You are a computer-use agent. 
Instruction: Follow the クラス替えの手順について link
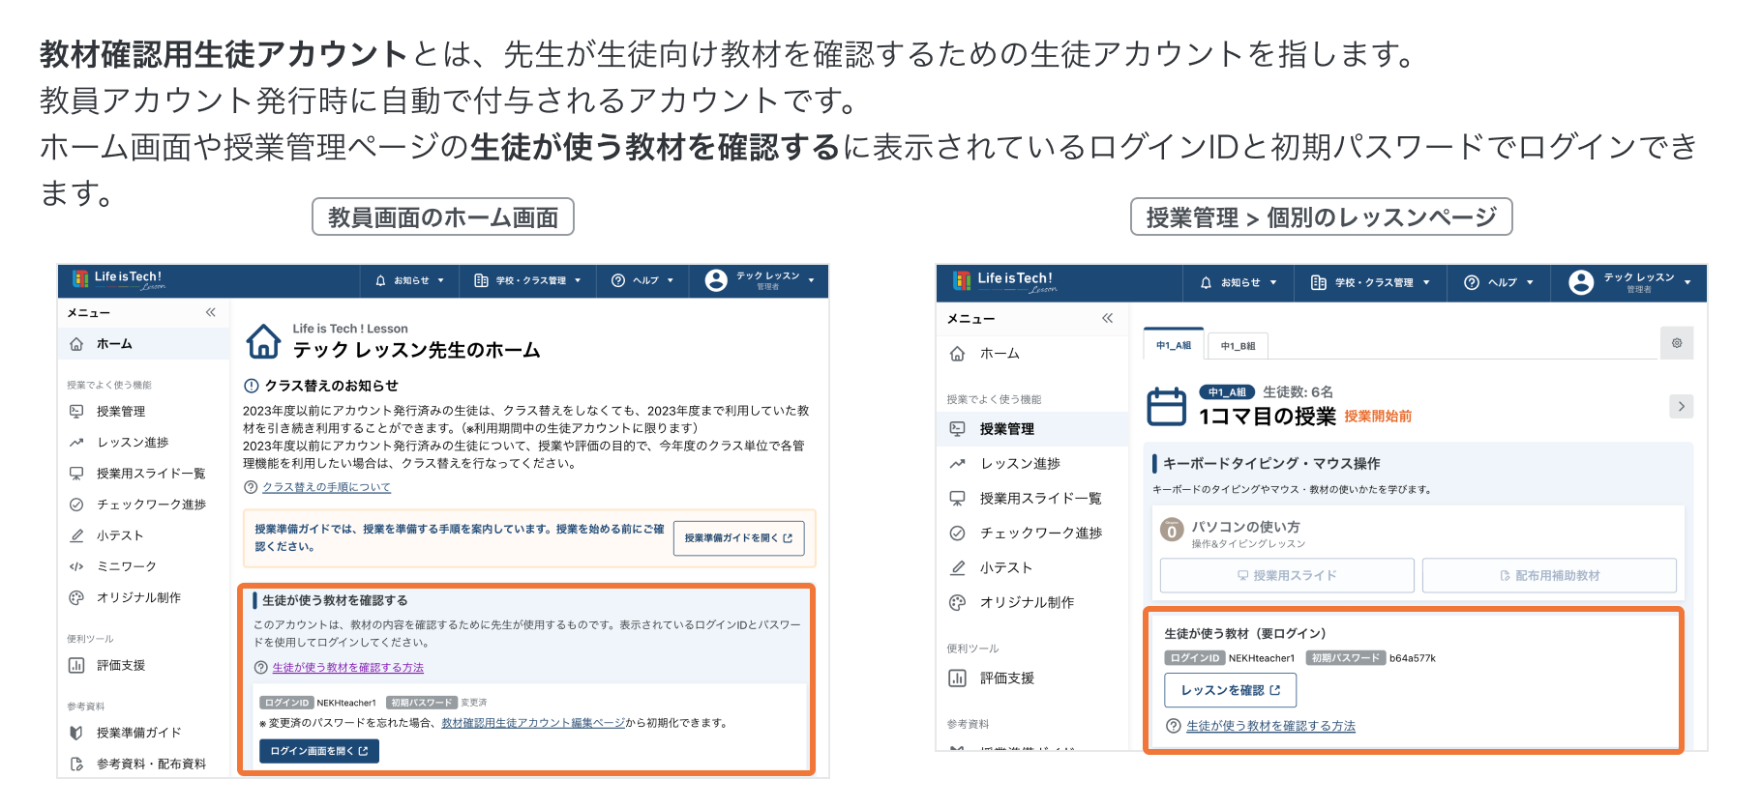(x=326, y=487)
